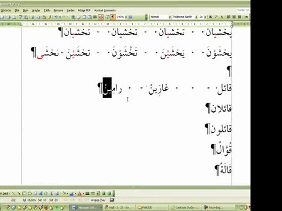Open the Görünüm menu
282x211 pixels.
click(x=6, y=11)
